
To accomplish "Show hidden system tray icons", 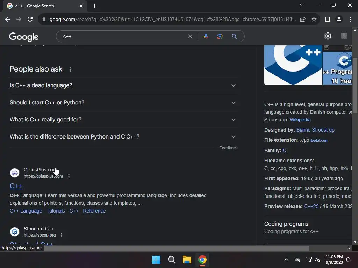I will [x=286, y=260].
